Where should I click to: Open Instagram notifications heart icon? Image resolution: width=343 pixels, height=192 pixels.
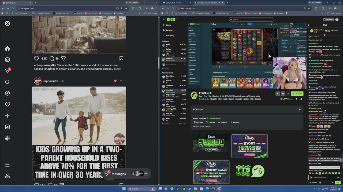[x=8, y=105]
